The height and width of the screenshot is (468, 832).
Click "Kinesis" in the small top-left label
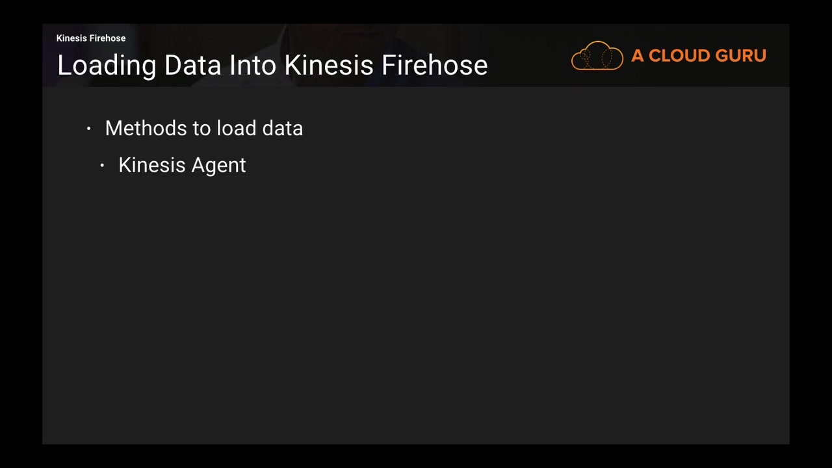(x=71, y=38)
